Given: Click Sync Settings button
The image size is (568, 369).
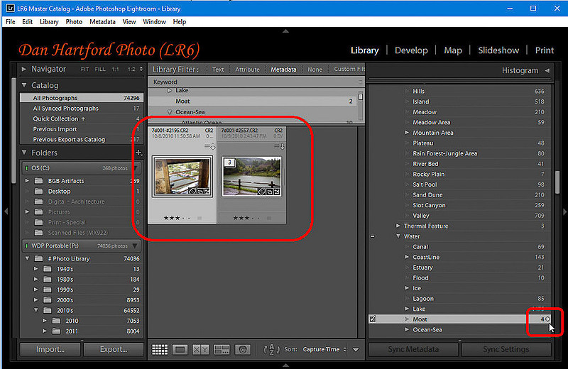Looking at the screenshot, I should click(x=506, y=349).
